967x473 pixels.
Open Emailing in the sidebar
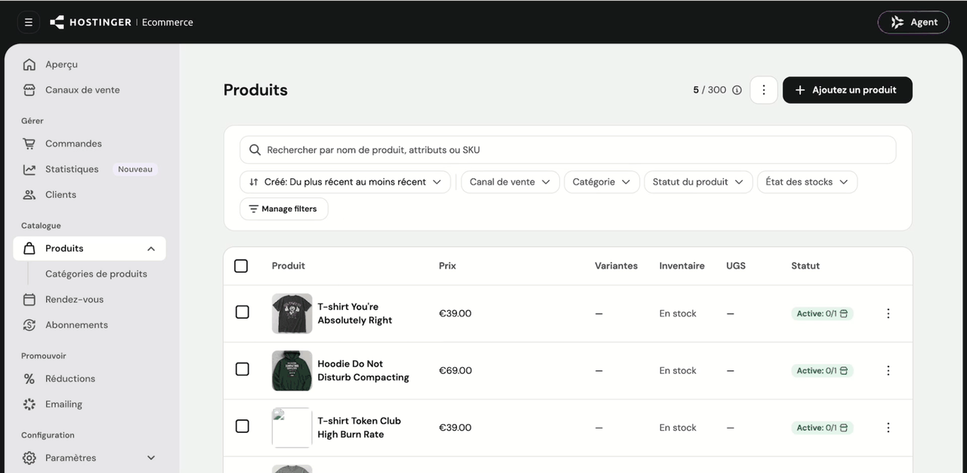[63, 404]
